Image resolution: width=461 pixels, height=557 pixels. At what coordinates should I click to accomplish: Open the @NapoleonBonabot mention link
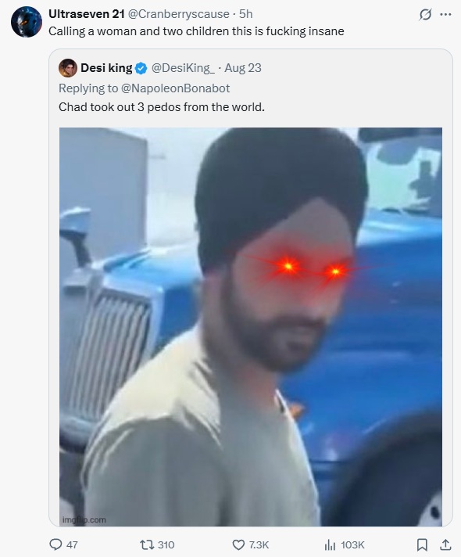[x=175, y=88]
